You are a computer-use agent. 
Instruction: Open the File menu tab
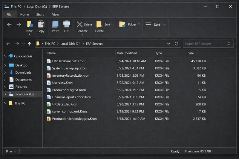[9, 14]
